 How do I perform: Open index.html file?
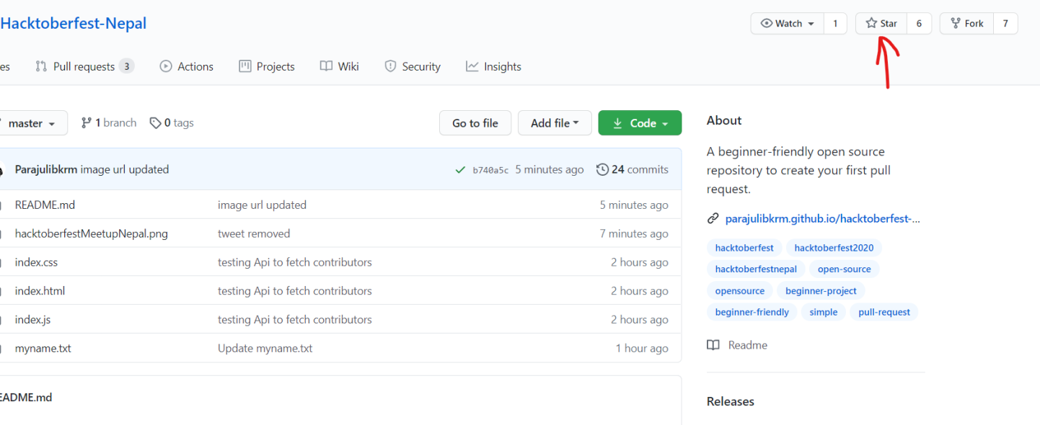[40, 291]
